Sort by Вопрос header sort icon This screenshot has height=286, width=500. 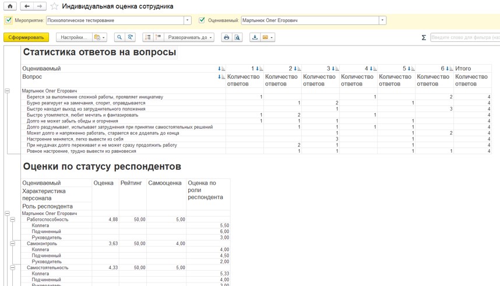(221, 77)
